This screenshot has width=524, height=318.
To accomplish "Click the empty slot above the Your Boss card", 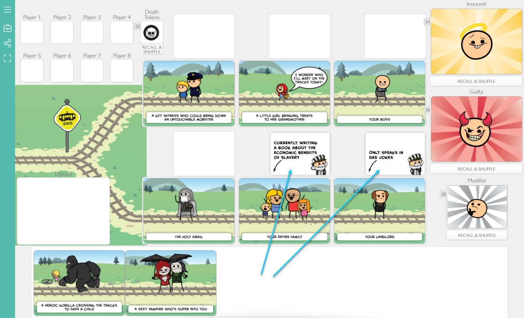I will [395, 36].
